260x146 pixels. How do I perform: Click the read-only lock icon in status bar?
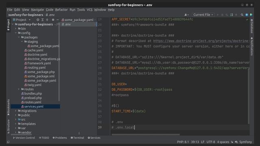(232, 142)
